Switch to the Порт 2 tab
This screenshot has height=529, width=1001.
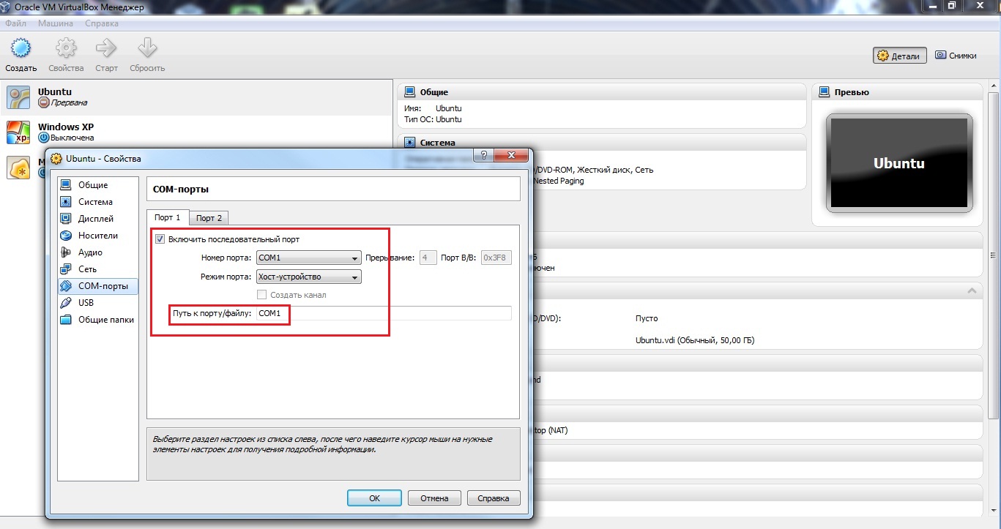[x=209, y=217]
